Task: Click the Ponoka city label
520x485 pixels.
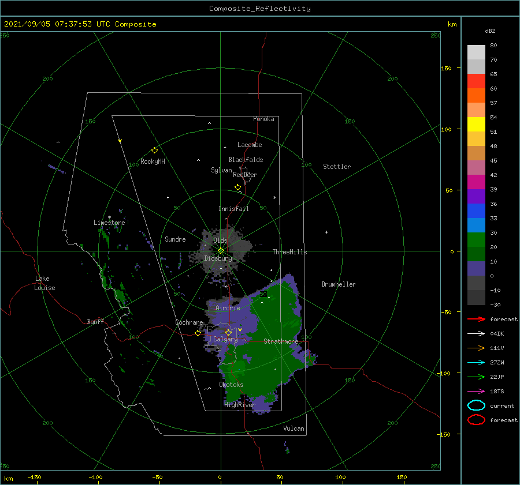Action: click(x=263, y=119)
